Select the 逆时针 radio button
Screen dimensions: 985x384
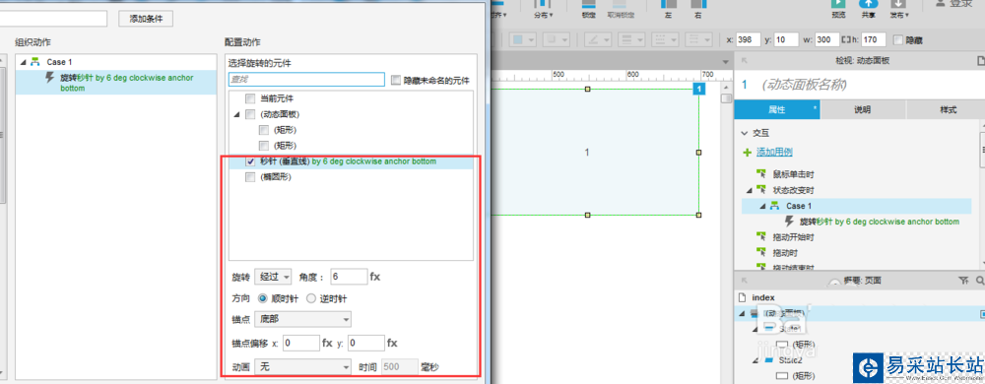[x=310, y=298]
